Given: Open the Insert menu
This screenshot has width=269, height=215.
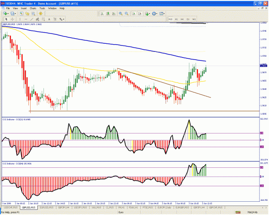Looking at the screenshot, I should click(x=24, y=8).
